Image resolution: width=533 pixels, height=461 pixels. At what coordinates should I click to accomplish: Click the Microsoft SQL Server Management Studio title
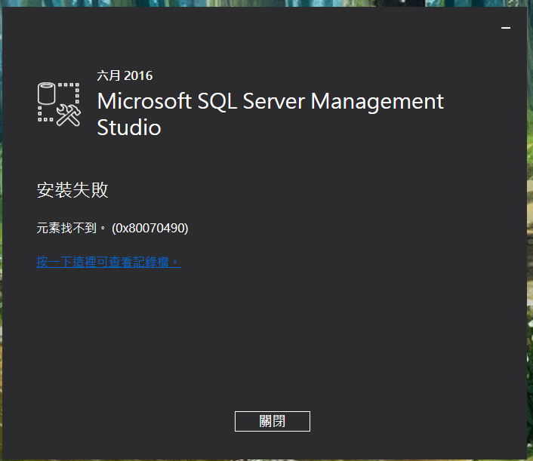(x=270, y=114)
